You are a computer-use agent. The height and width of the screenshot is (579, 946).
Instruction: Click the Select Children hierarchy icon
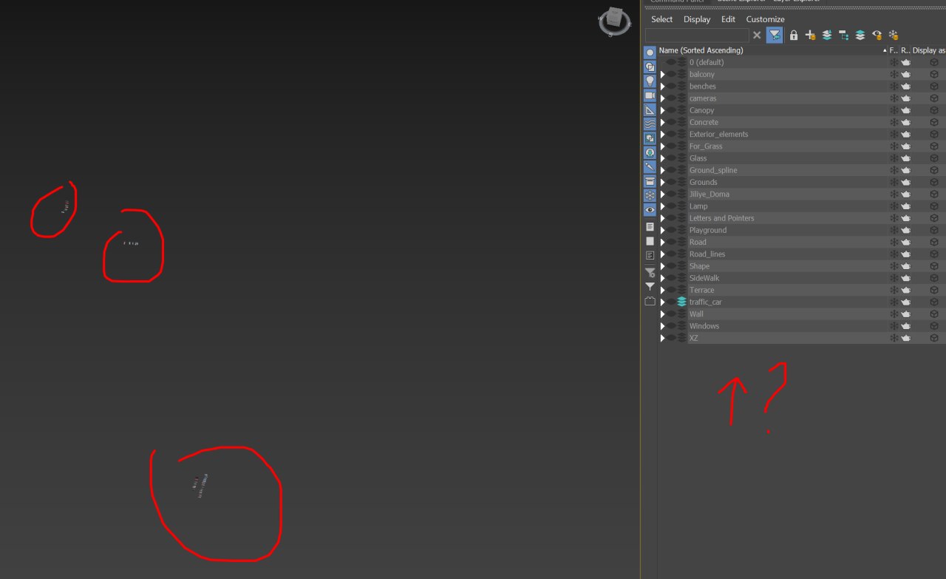[843, 35]
